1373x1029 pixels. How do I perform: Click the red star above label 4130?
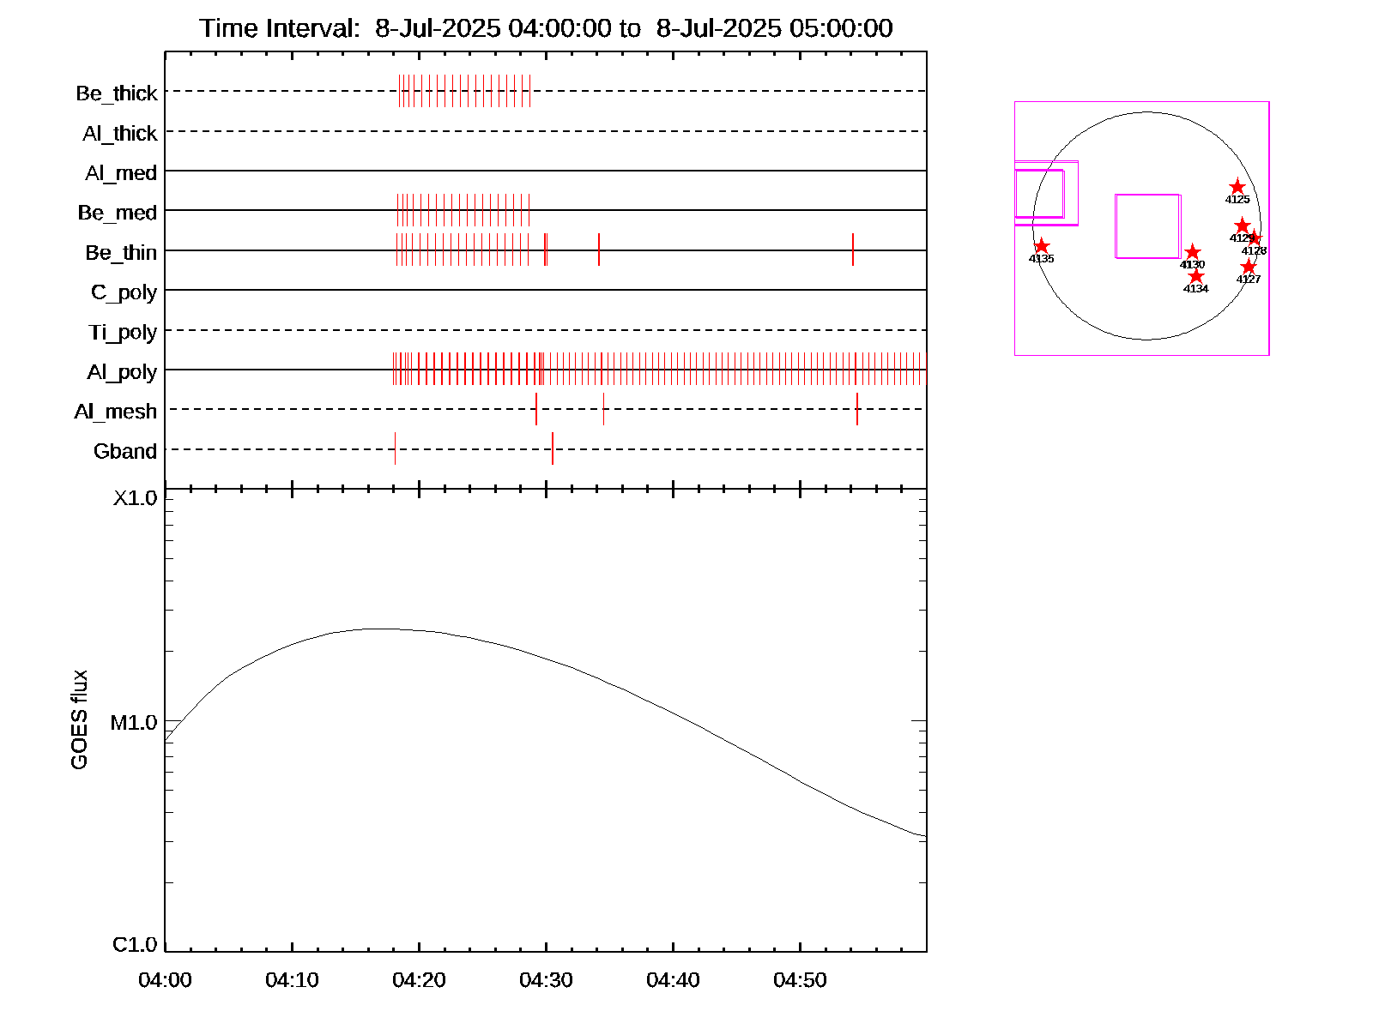(1192, 252)
